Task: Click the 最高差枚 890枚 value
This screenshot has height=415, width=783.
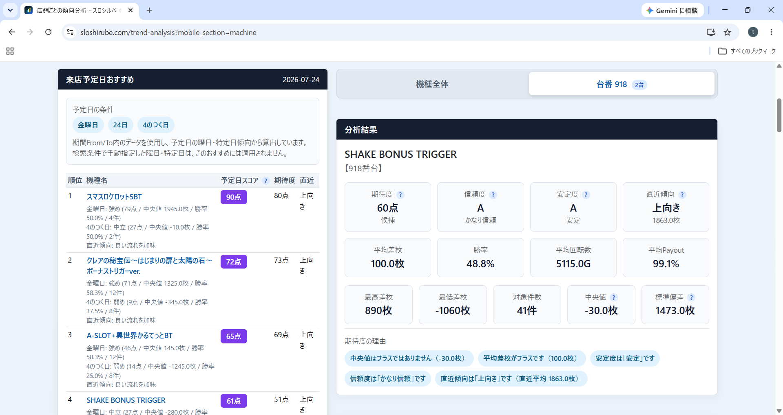Action: point(378,311)
